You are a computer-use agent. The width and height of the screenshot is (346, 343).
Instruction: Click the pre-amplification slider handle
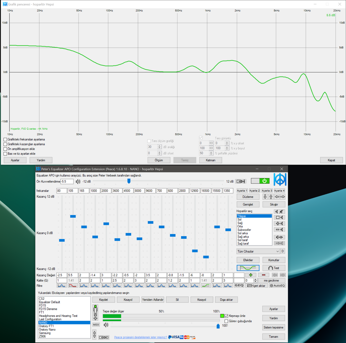point(129,181)
